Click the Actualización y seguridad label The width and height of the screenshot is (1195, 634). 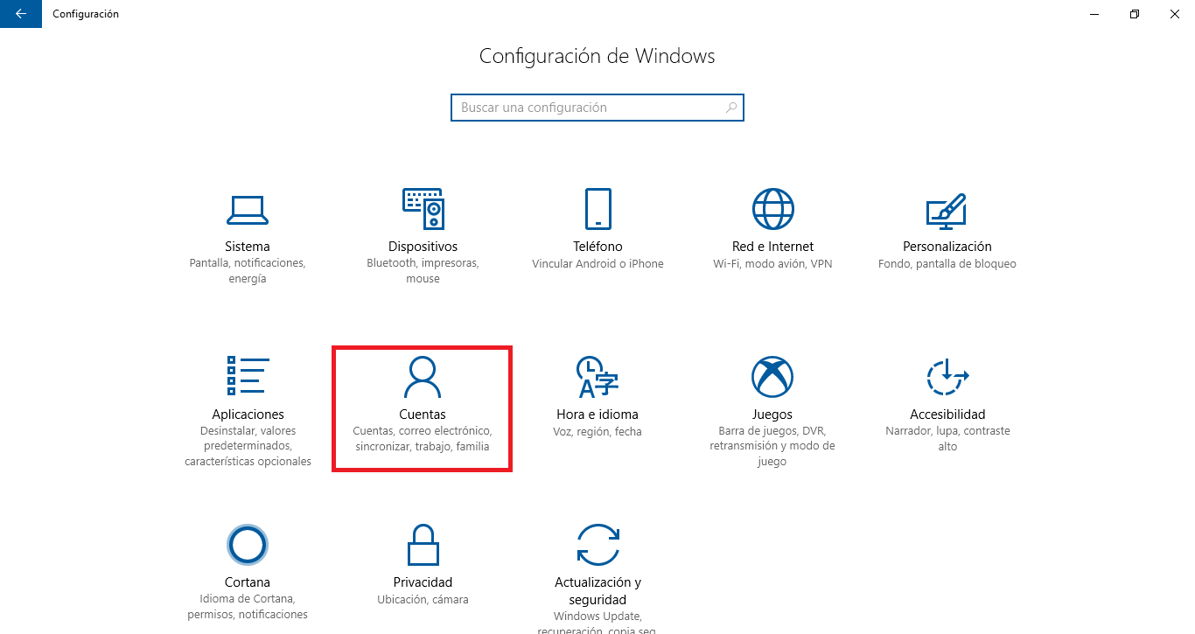click(x=597, y=591)
